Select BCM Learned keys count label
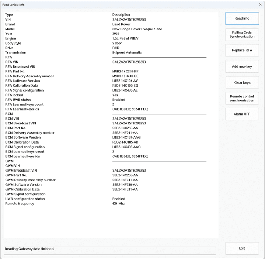Screen dimensions: 265x261 [x=25, y=152]
